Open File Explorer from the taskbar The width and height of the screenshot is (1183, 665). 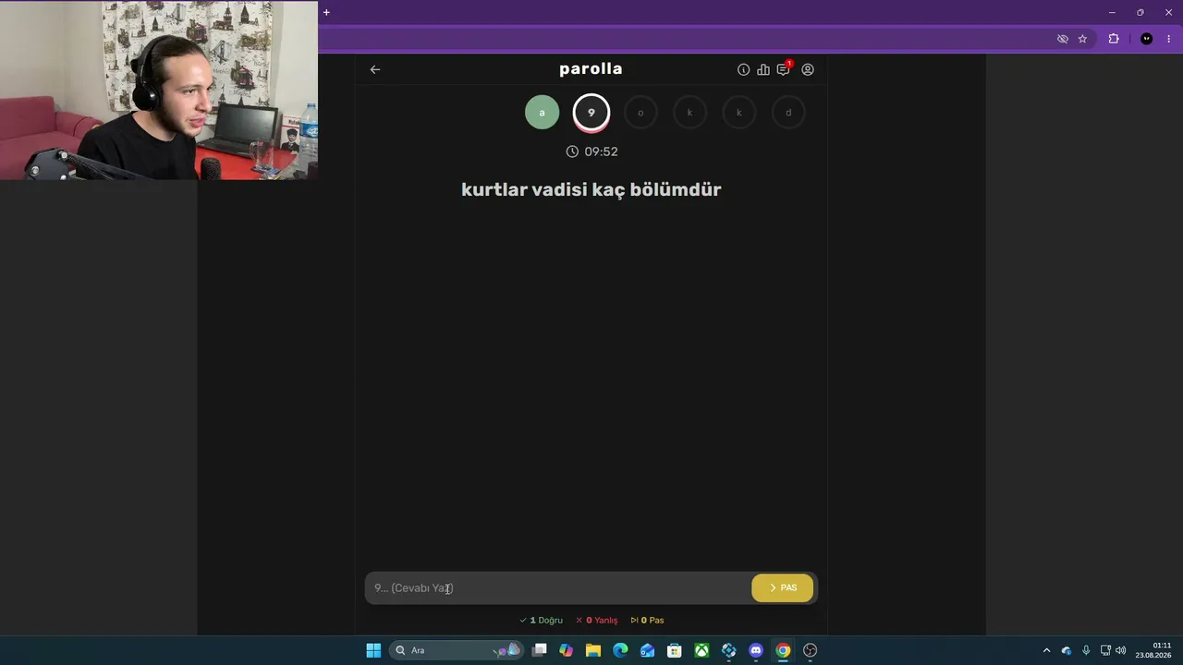(593, 650)
